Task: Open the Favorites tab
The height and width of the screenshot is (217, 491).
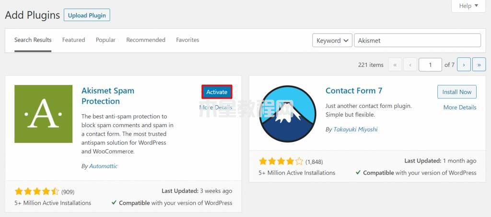Action: coord(187,40)
